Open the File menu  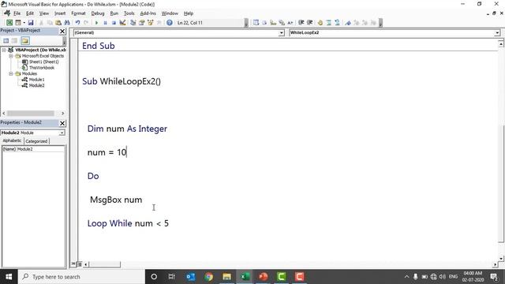[x=17, y=13]
